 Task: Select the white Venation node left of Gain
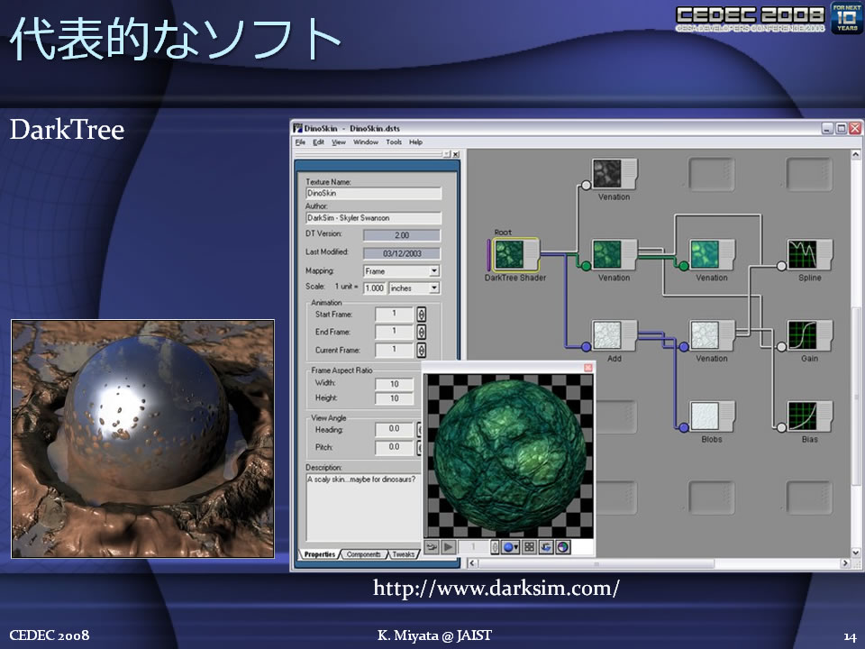712,335
